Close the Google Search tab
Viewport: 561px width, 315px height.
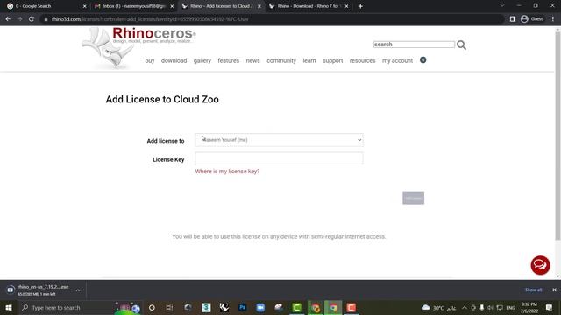[x=84, y=6]
